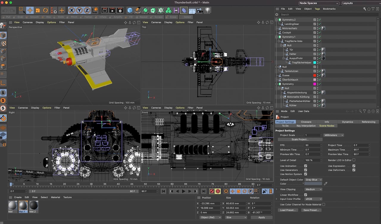The image size is (381, 224).
Task: Switch to Dynamics tab
Action: [347, 122]
